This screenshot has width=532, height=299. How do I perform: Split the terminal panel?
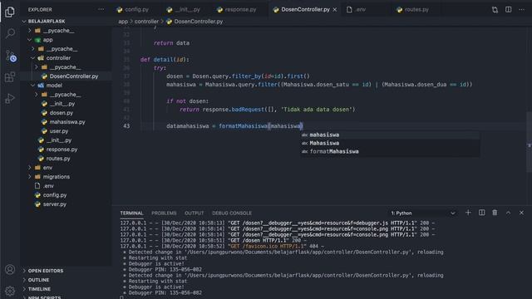click(481, 213)
